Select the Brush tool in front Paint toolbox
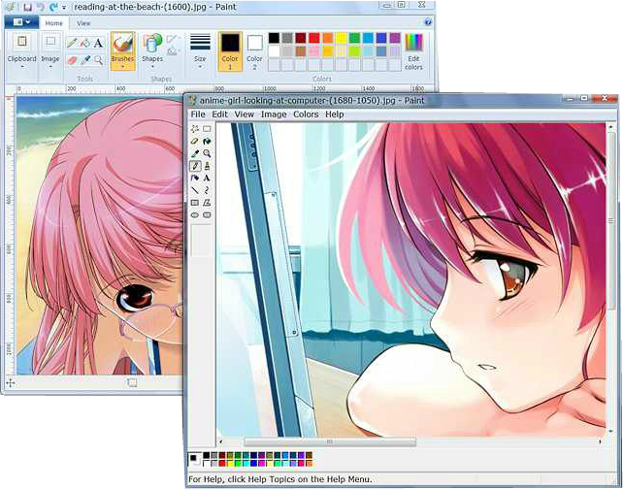The width and height of the screenshot is (623, 489). (207, 166)
